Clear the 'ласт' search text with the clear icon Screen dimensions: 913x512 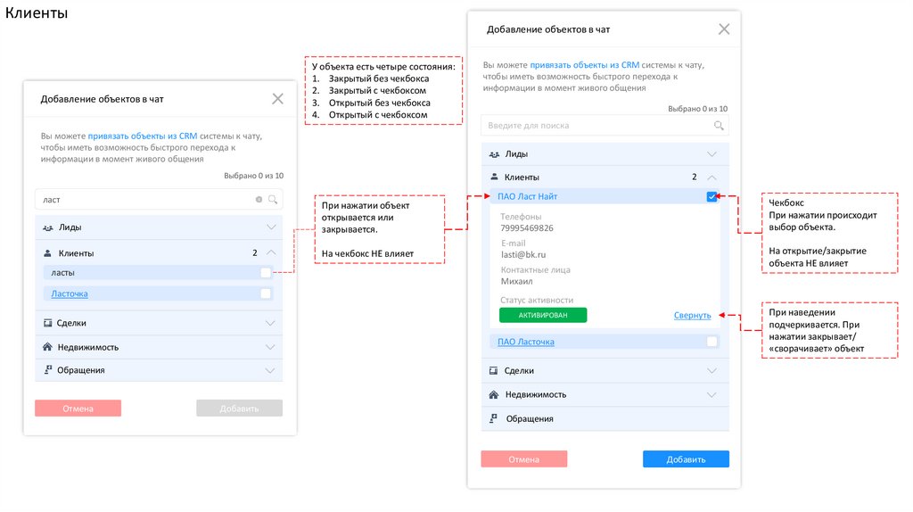coord(259,200)
